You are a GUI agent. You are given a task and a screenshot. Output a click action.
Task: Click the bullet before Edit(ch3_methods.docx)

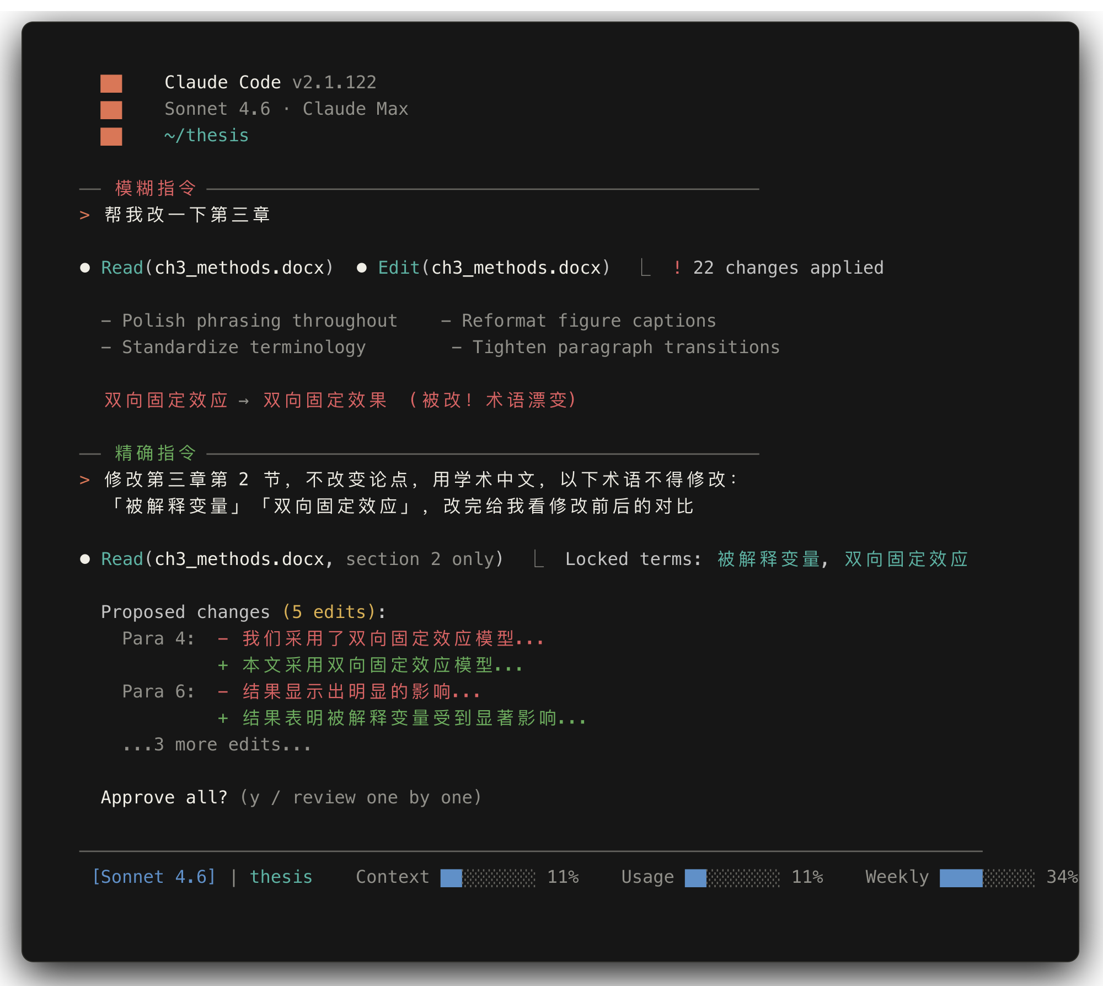pos(362,268)
